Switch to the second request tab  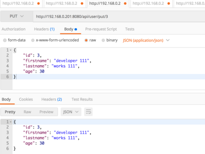click(x=65, y=3)
